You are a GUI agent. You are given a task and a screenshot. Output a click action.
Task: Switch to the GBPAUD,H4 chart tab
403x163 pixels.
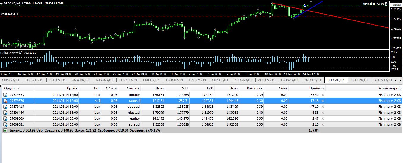pos(383,80)
